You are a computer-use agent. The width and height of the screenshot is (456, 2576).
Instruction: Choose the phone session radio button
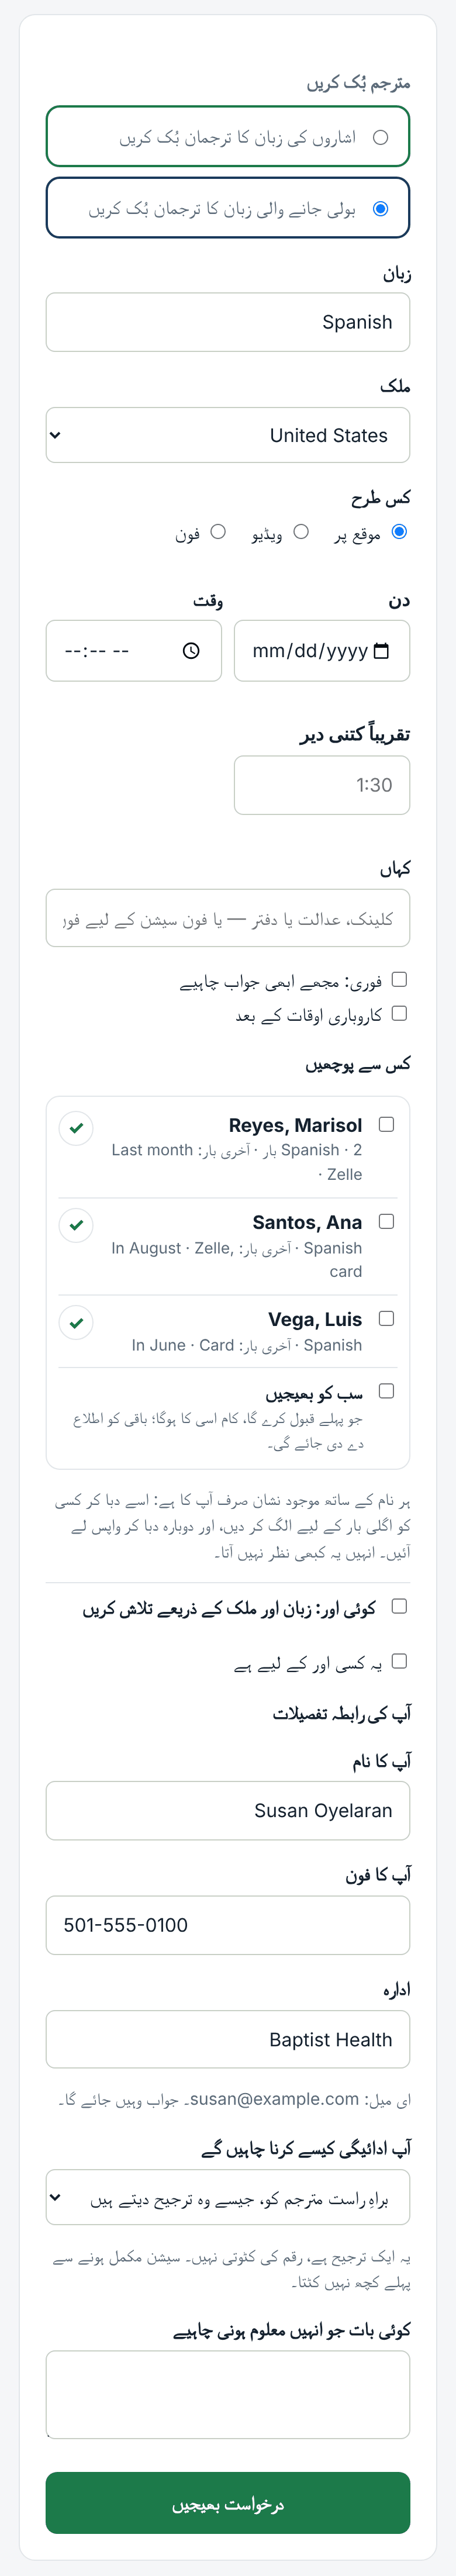[218, 532]
